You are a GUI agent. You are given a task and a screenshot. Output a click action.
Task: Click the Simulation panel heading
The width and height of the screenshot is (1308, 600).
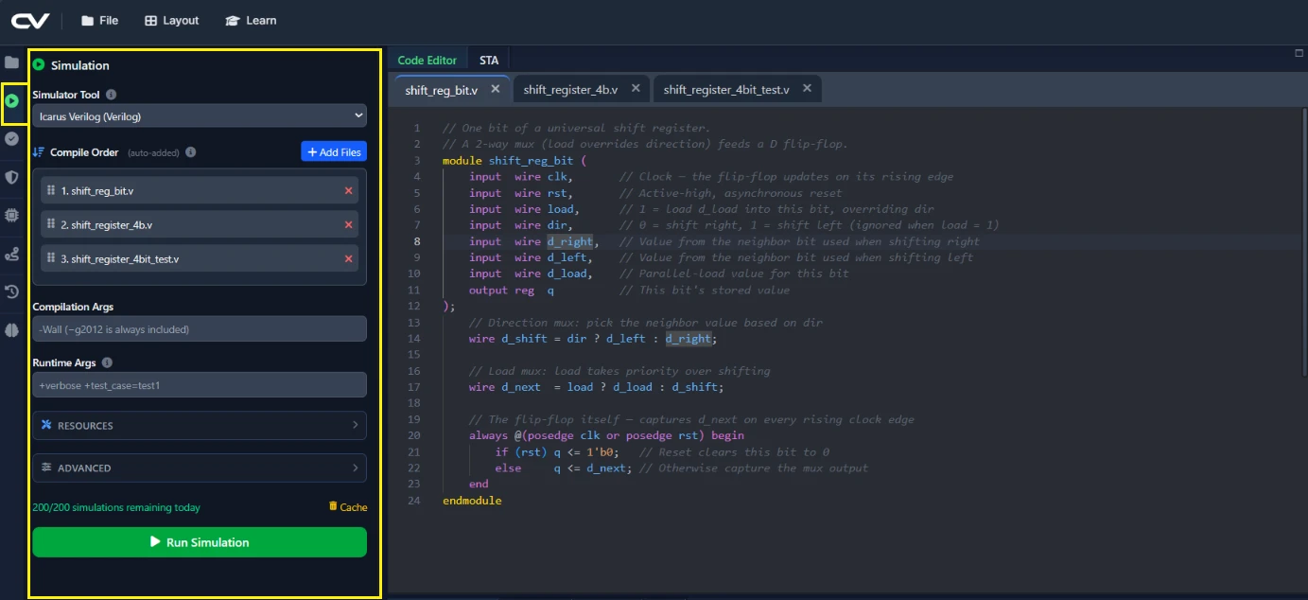pyautogui.click(x=80, y=65)
